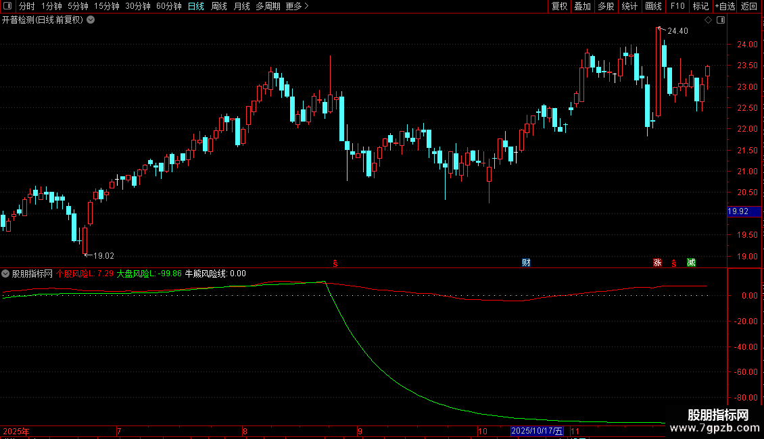The width and height of the screenshot is (764, 439).
Task: Open F10 company information
Action: (677, 6)
